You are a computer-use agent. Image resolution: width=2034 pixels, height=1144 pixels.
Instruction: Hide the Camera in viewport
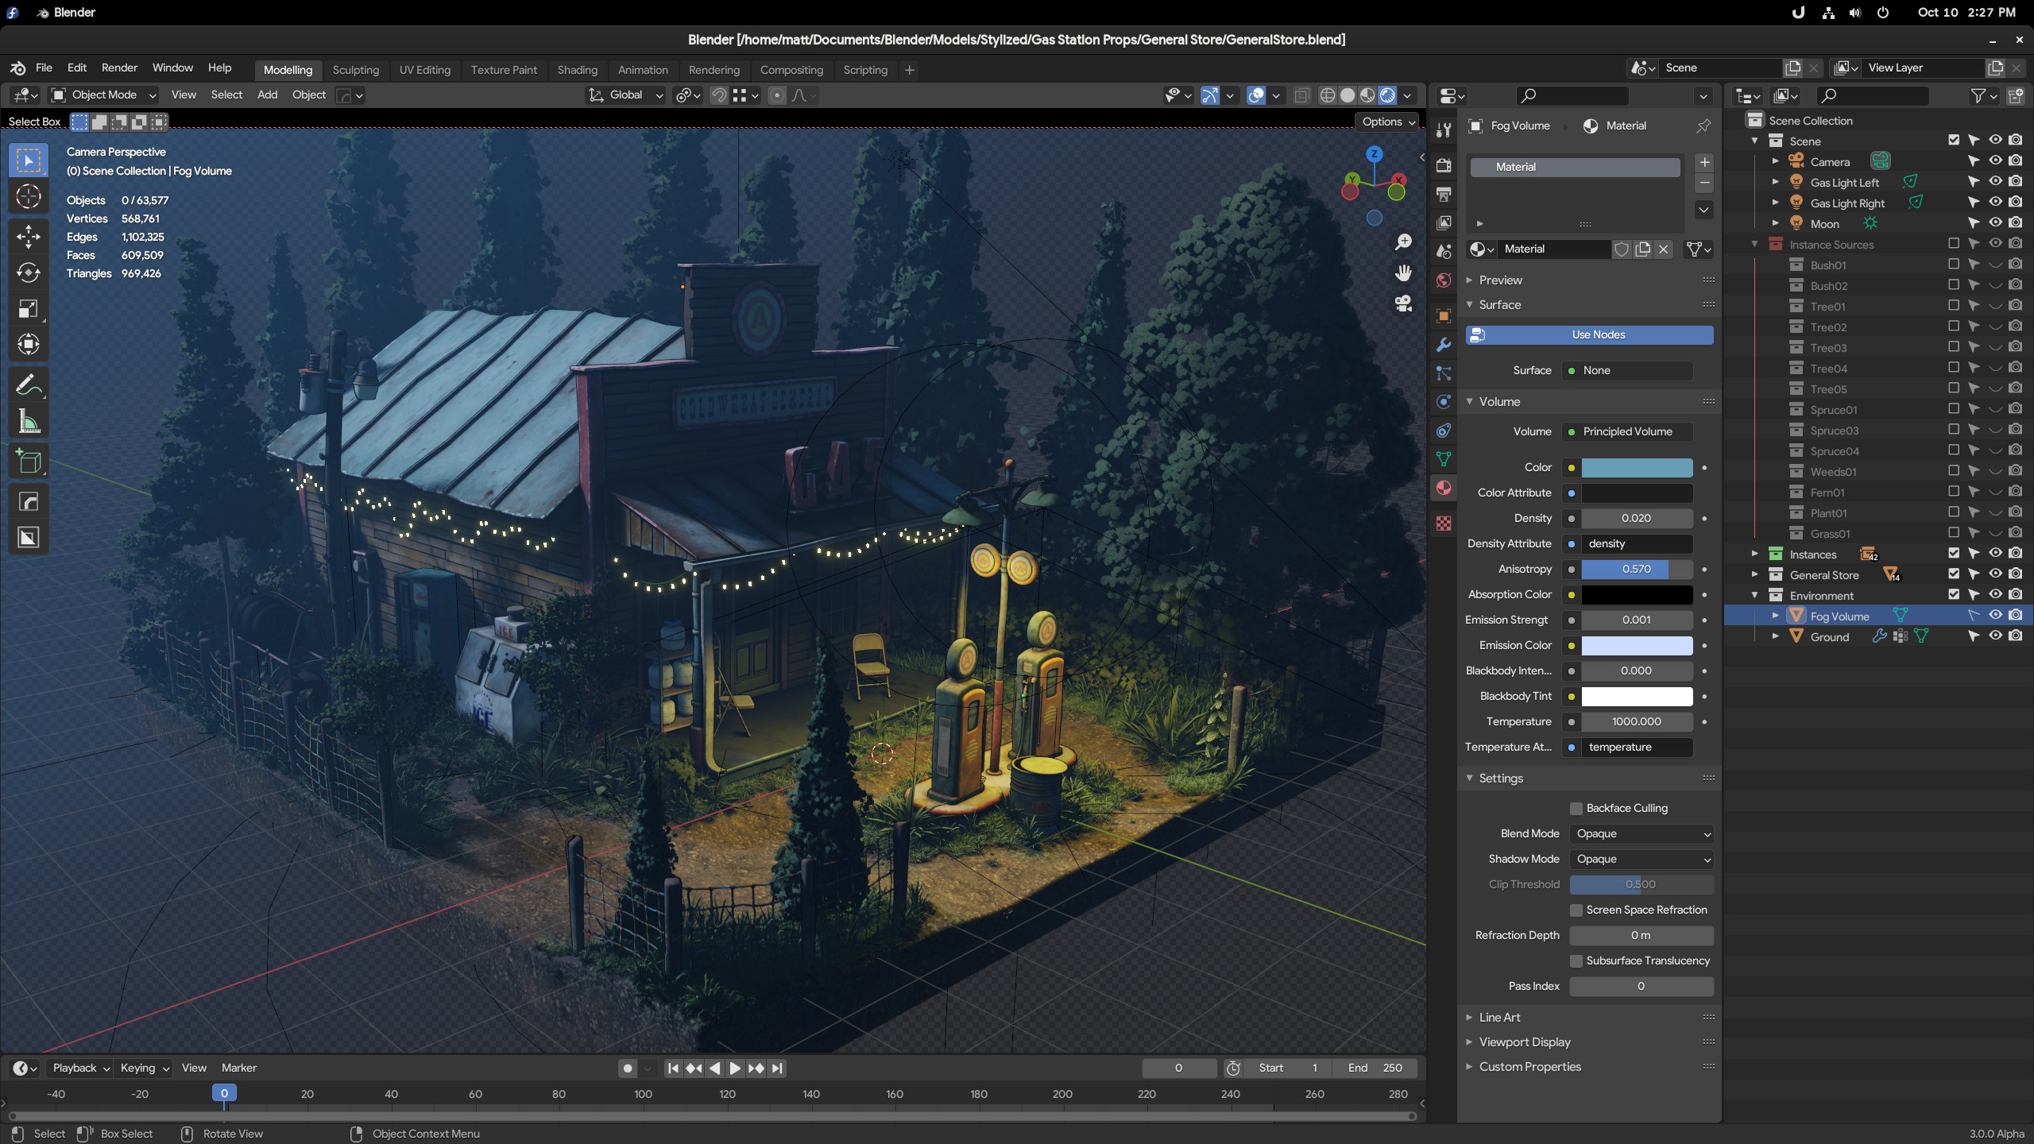coord(1995,160)
